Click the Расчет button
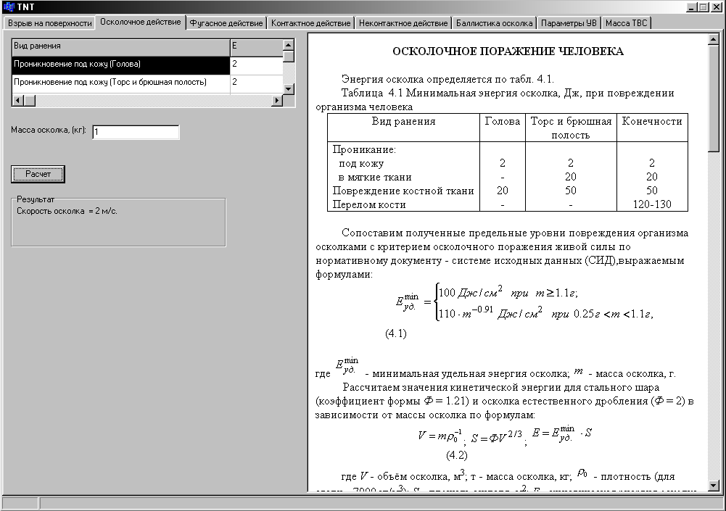This screenshot has width=726, height=511. point(38,174)
